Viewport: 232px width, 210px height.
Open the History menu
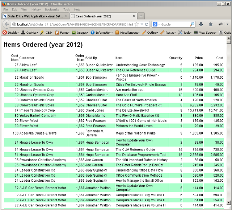click(x=36, y=9)
